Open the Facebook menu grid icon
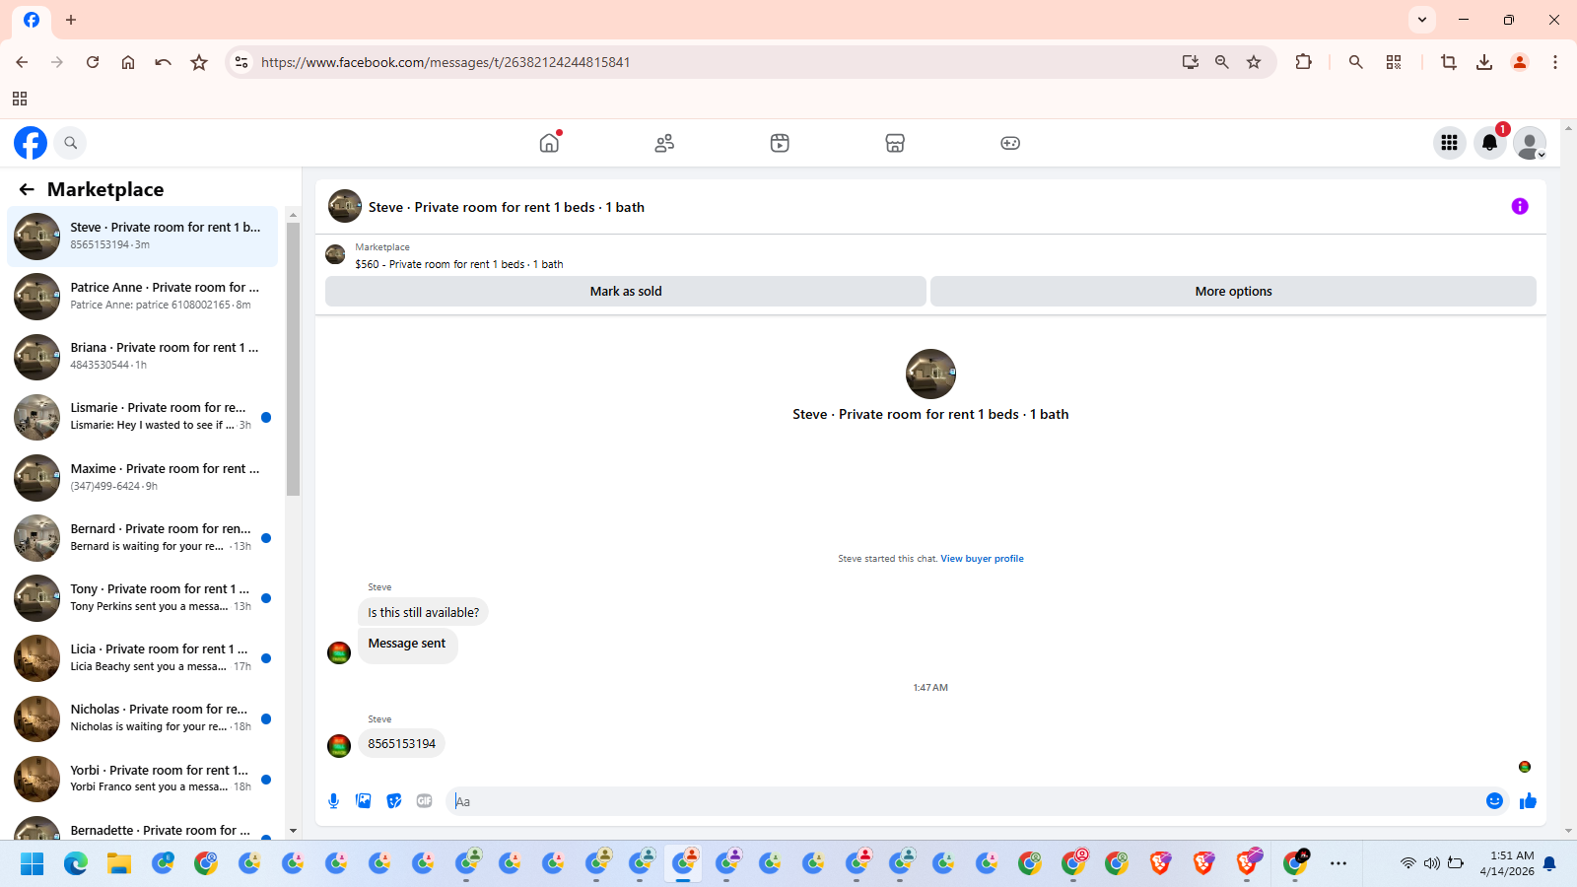 tap(1449, 143)
